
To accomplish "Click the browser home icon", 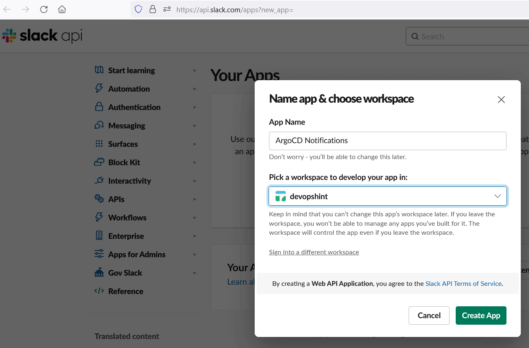I will [61, 9].
